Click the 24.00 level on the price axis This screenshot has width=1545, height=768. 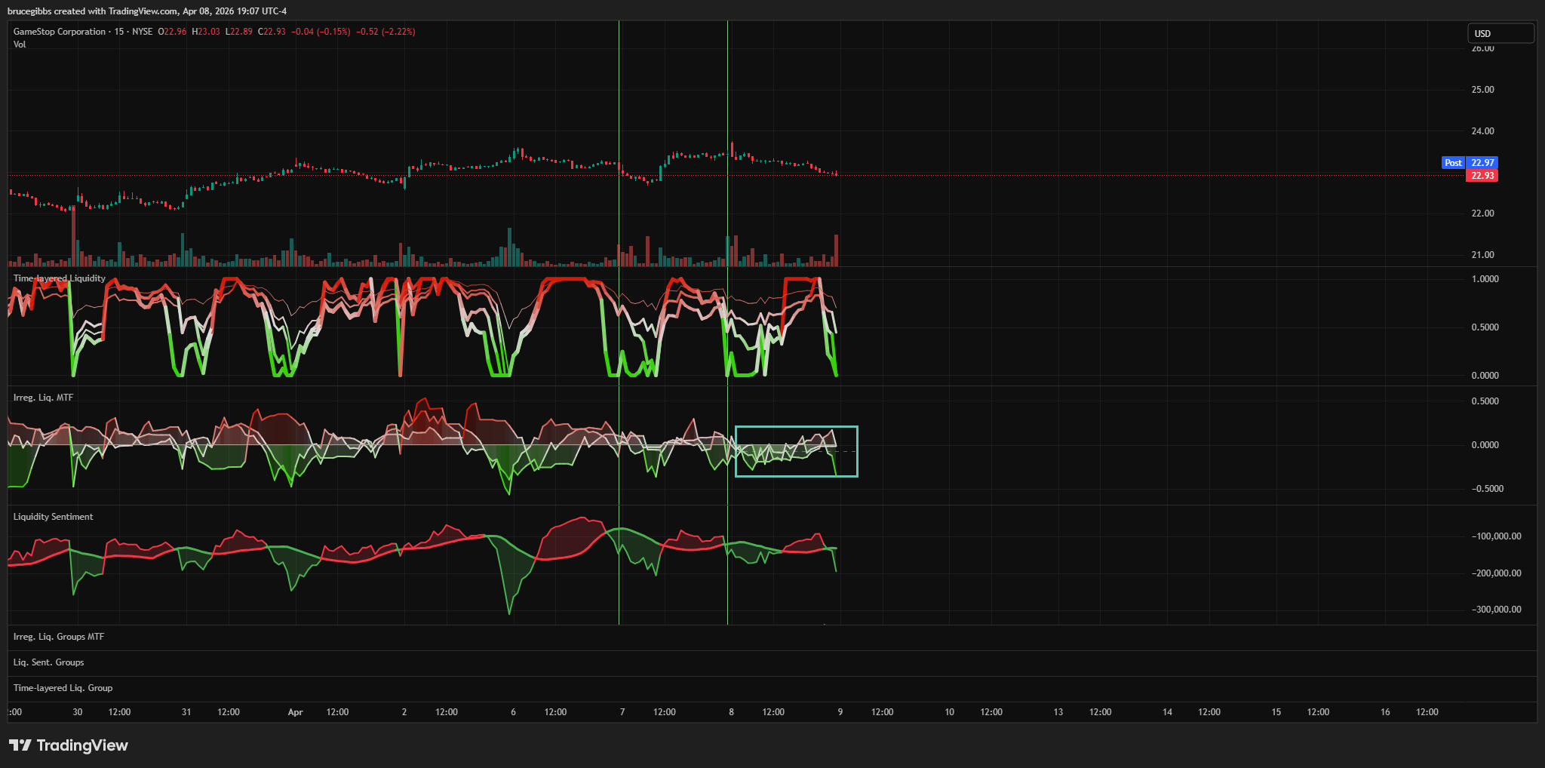tap(1482, 131)
